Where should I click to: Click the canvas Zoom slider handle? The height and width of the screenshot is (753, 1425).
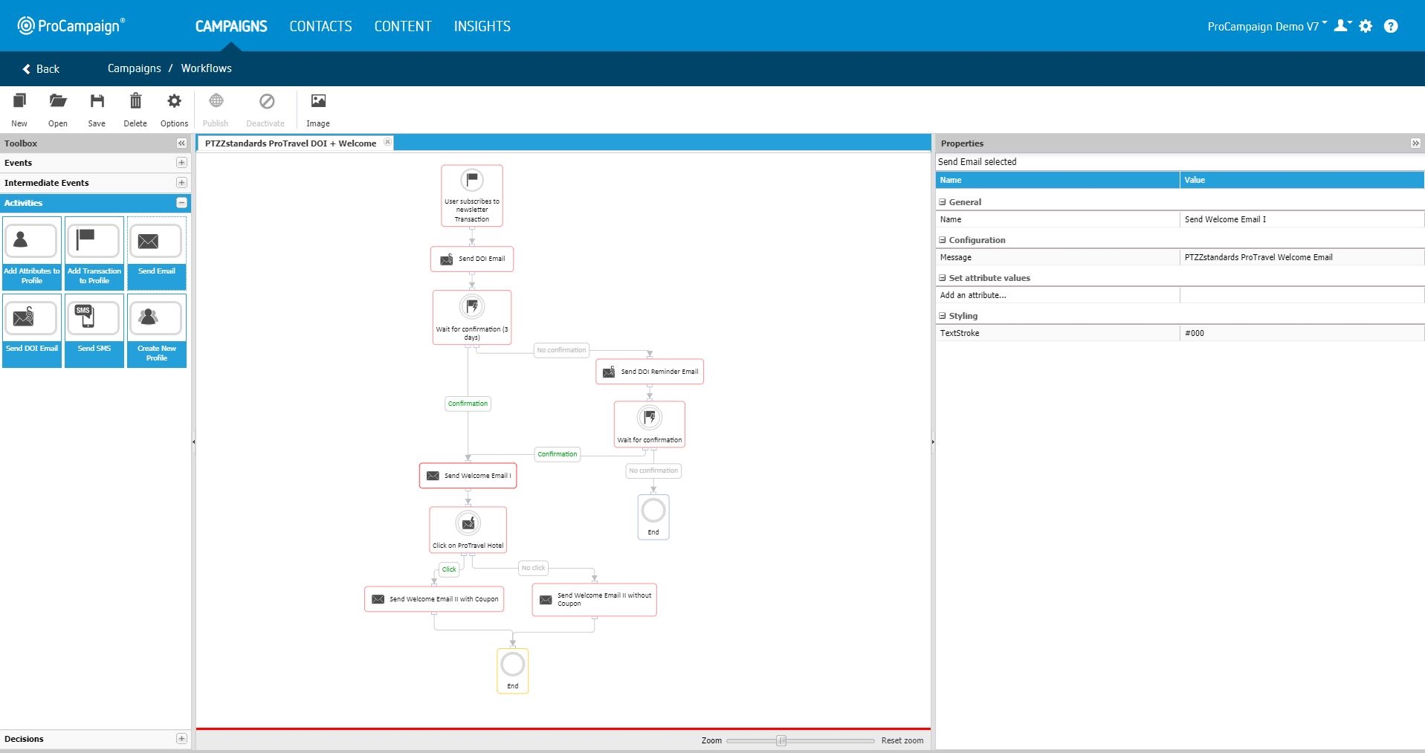point(781,740)
